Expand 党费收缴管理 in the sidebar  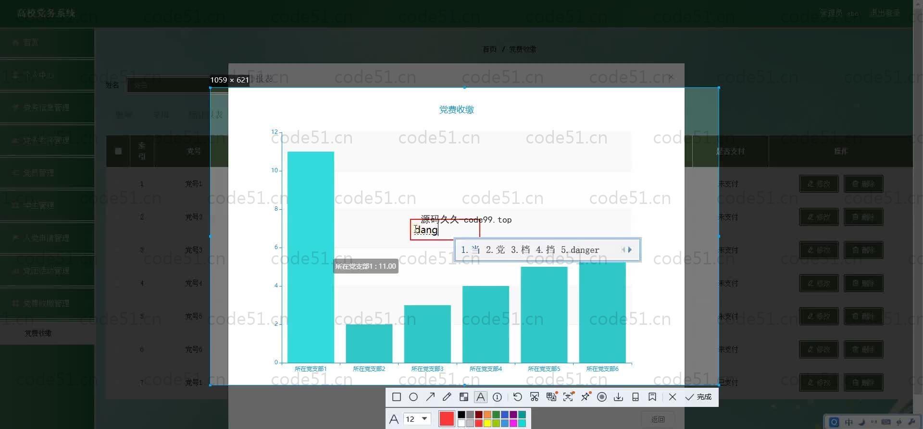click(x=47, y=303)
